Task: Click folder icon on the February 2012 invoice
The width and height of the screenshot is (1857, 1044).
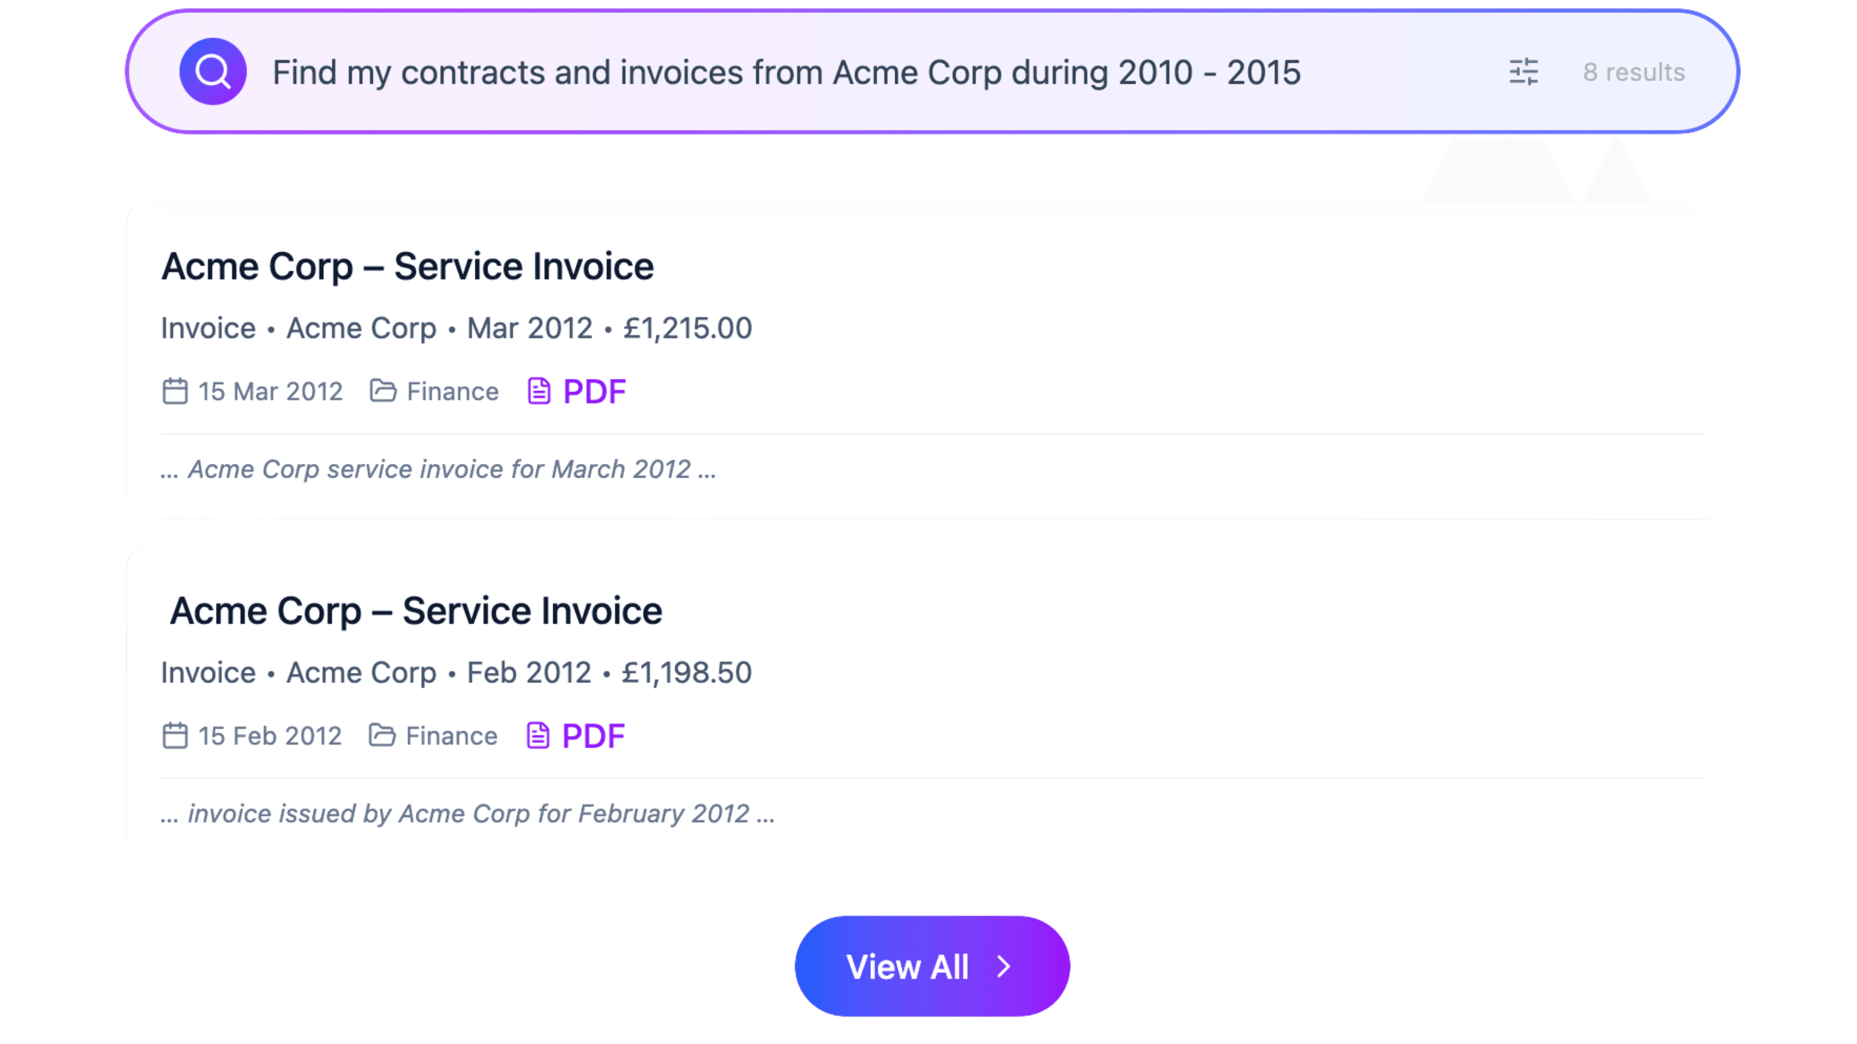Action: 382,735
